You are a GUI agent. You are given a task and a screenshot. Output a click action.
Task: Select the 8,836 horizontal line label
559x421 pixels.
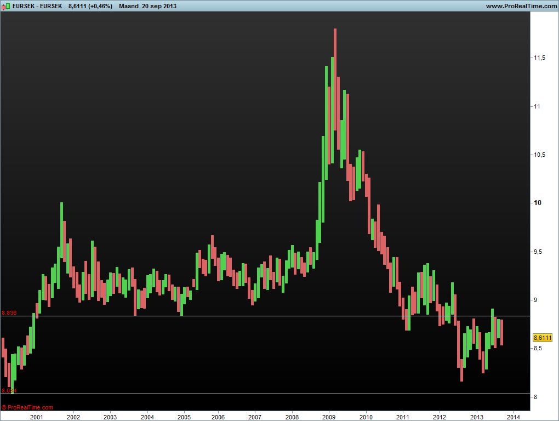point(9,312)
